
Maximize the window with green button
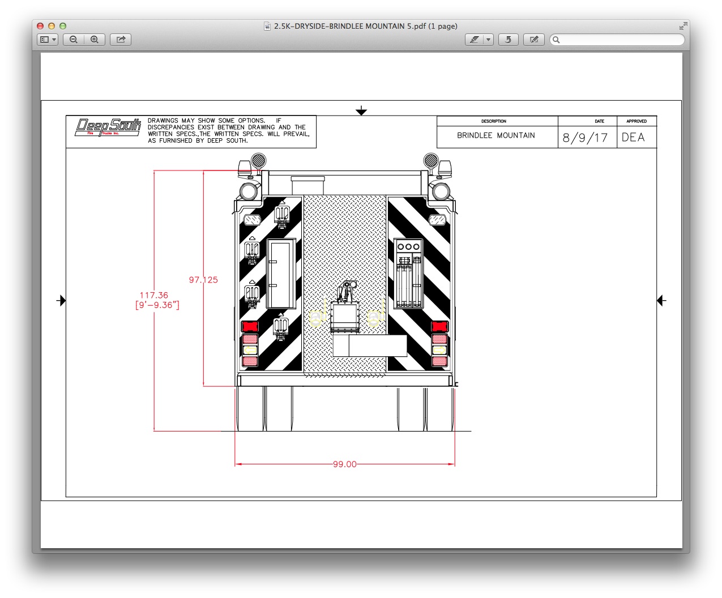[63, 26]
